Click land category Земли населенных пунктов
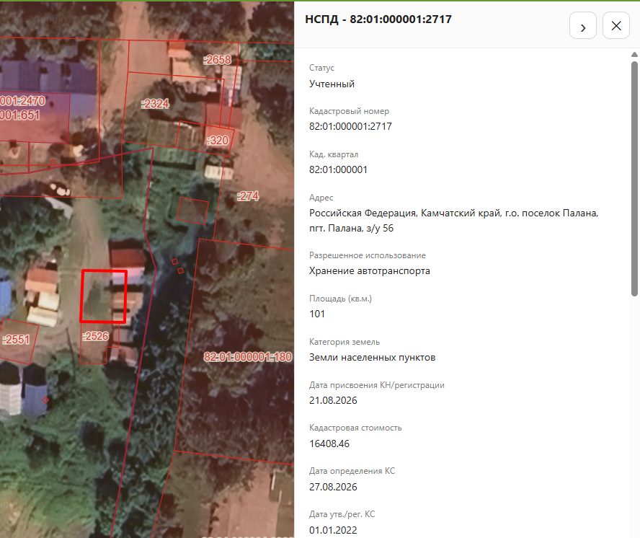 (372, 358)
